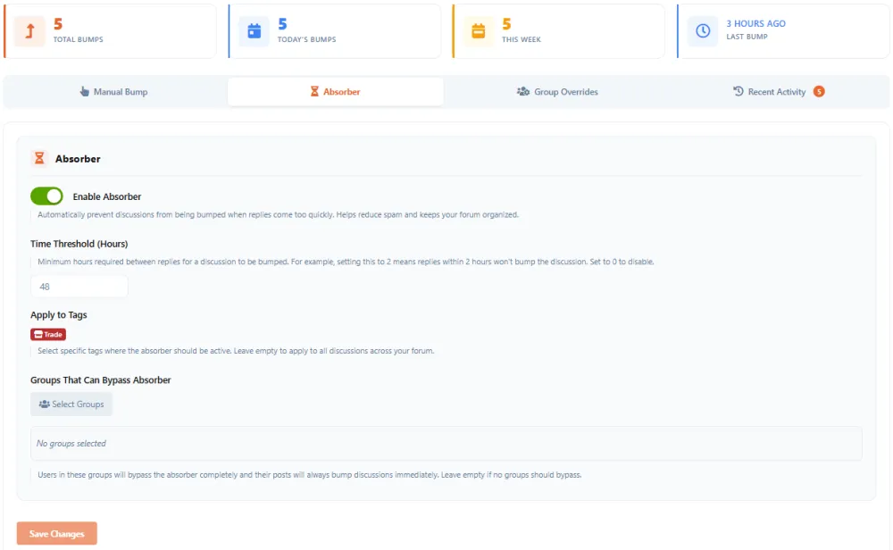Switch to the Group Overrides tab
Viewport: 893px width, 550px height.
tap(557, 92)
